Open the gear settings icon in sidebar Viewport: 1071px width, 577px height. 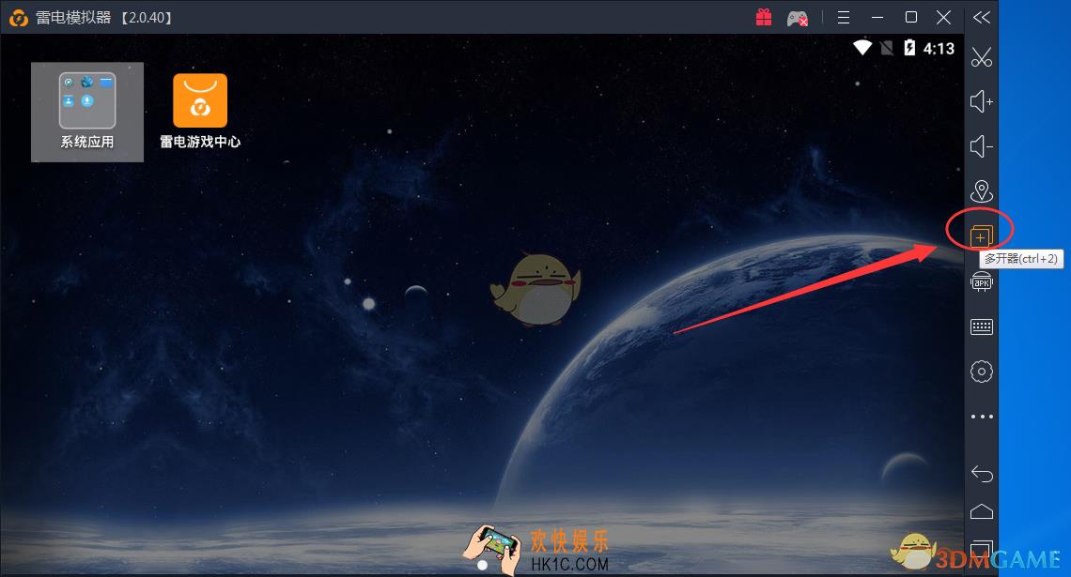click(982, 372)
